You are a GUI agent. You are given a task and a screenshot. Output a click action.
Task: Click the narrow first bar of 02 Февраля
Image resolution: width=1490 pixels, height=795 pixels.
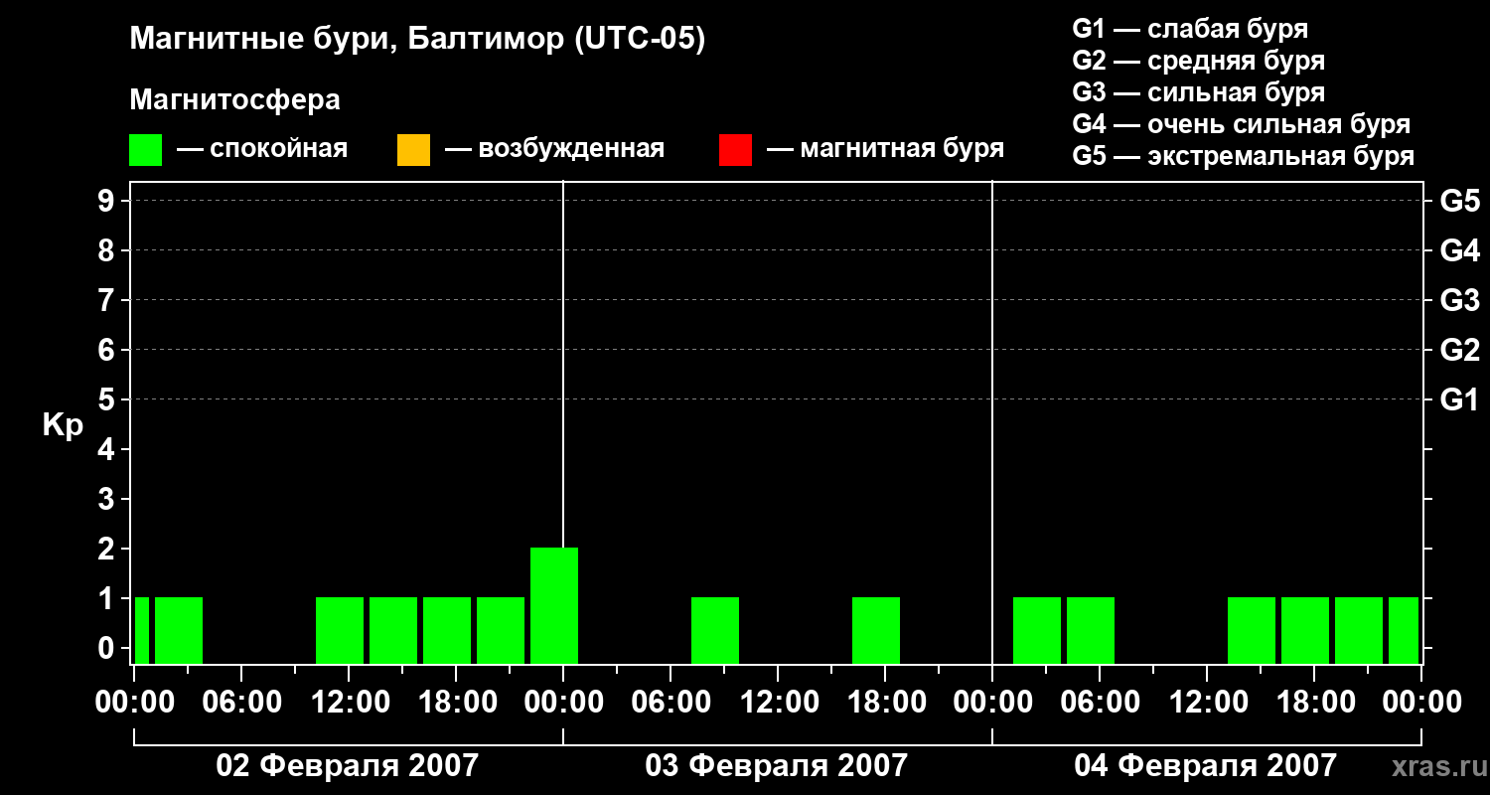click(142, 630)
